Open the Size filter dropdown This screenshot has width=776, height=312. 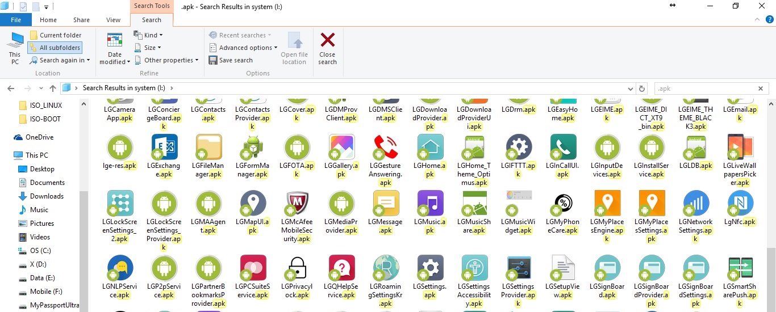coord(148,48)
